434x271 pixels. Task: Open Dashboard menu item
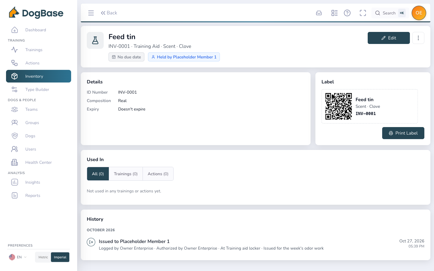[39, 30]
